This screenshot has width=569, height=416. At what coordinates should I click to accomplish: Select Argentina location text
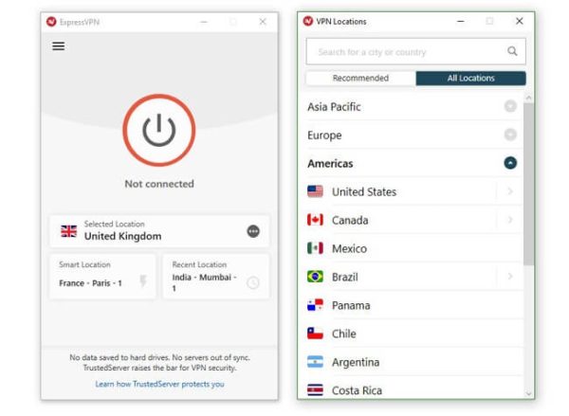point(356,362)
